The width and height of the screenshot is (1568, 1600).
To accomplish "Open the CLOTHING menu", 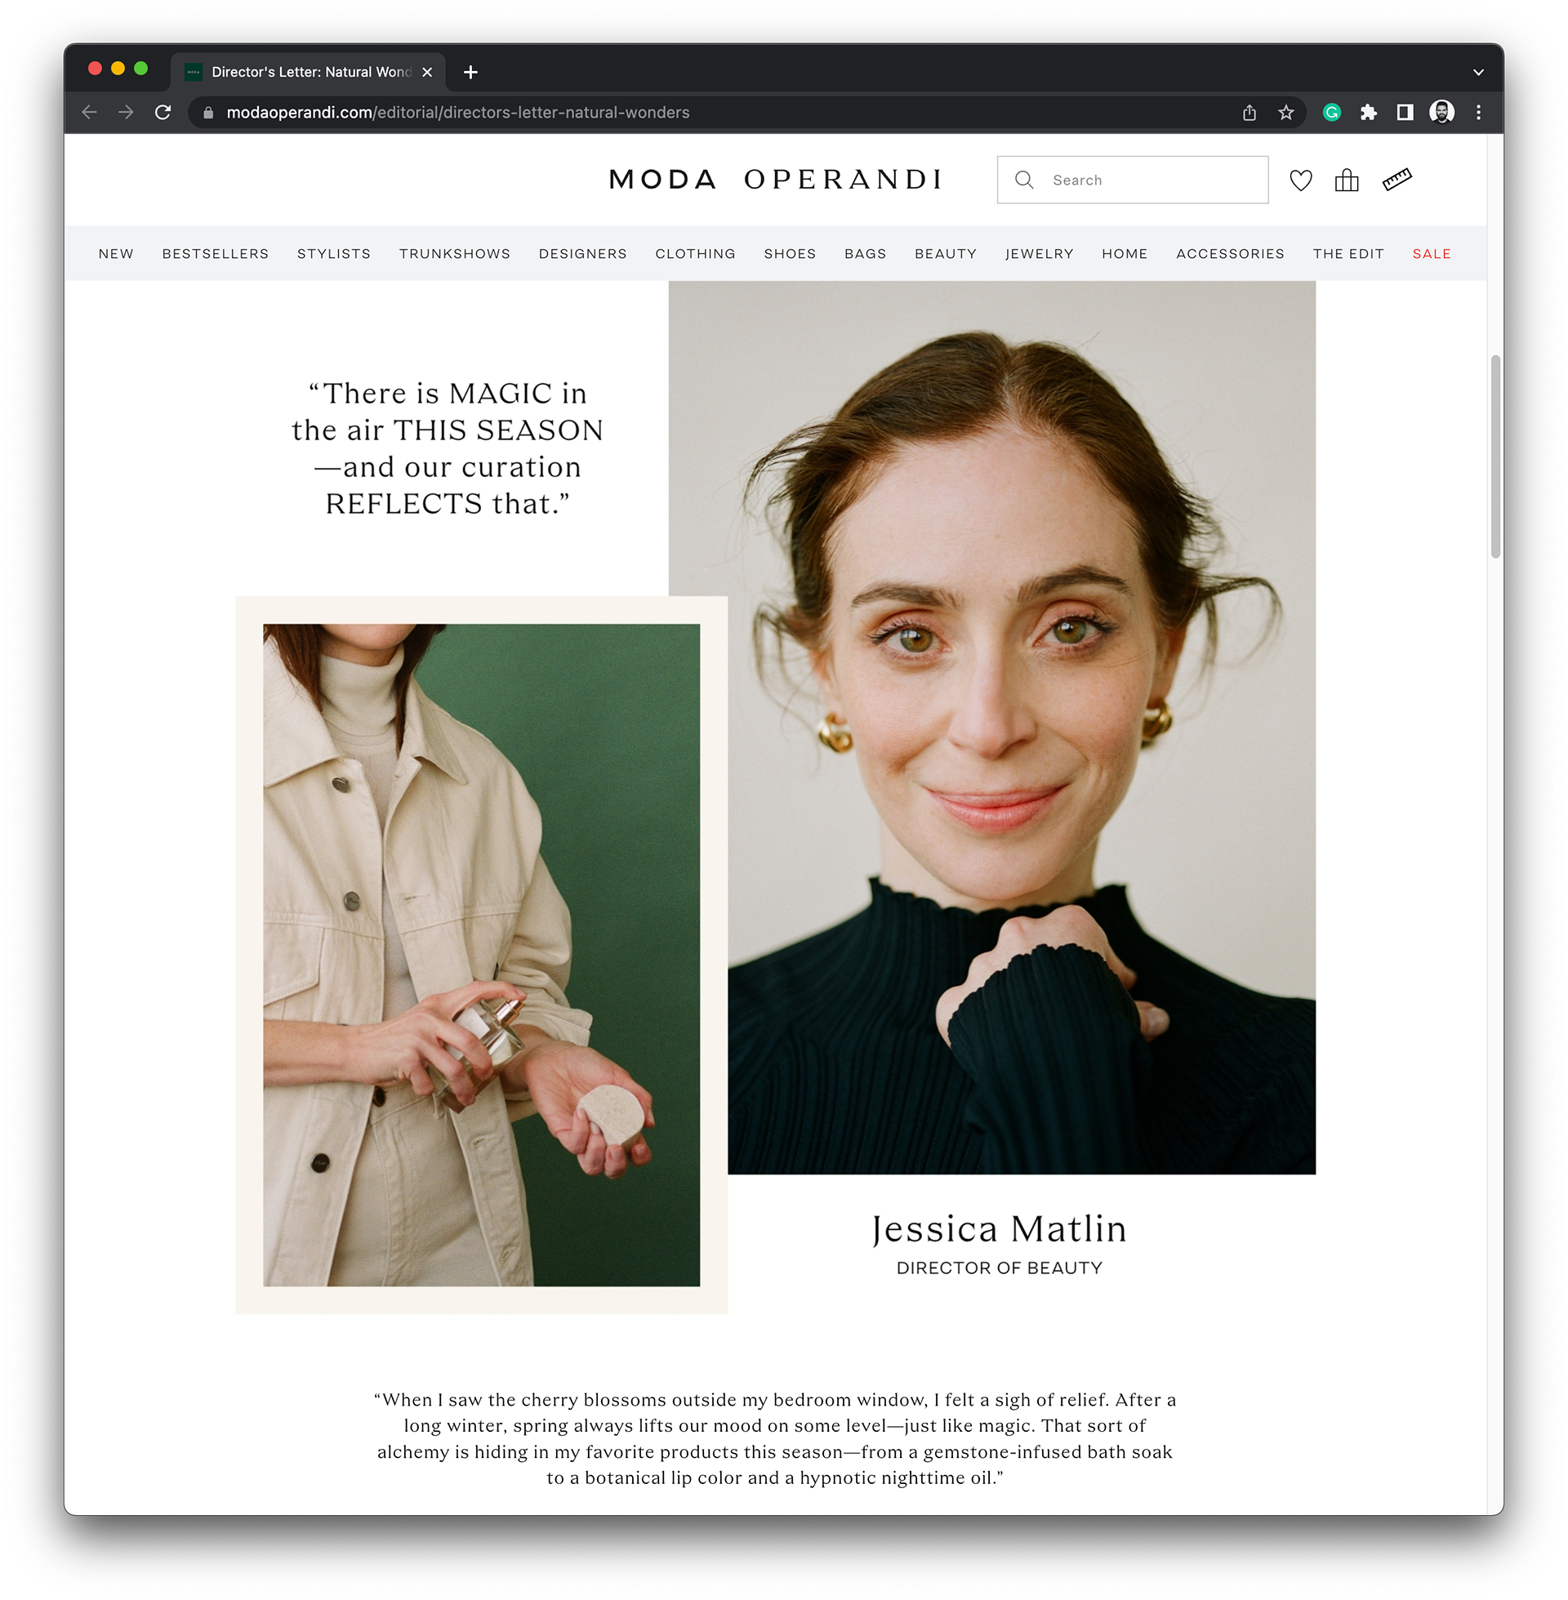I will pyautogui.click(x=695, y=254).
